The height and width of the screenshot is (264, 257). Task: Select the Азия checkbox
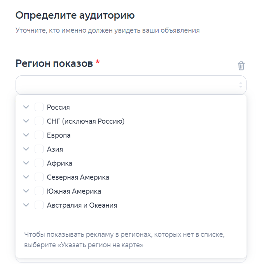39,149
